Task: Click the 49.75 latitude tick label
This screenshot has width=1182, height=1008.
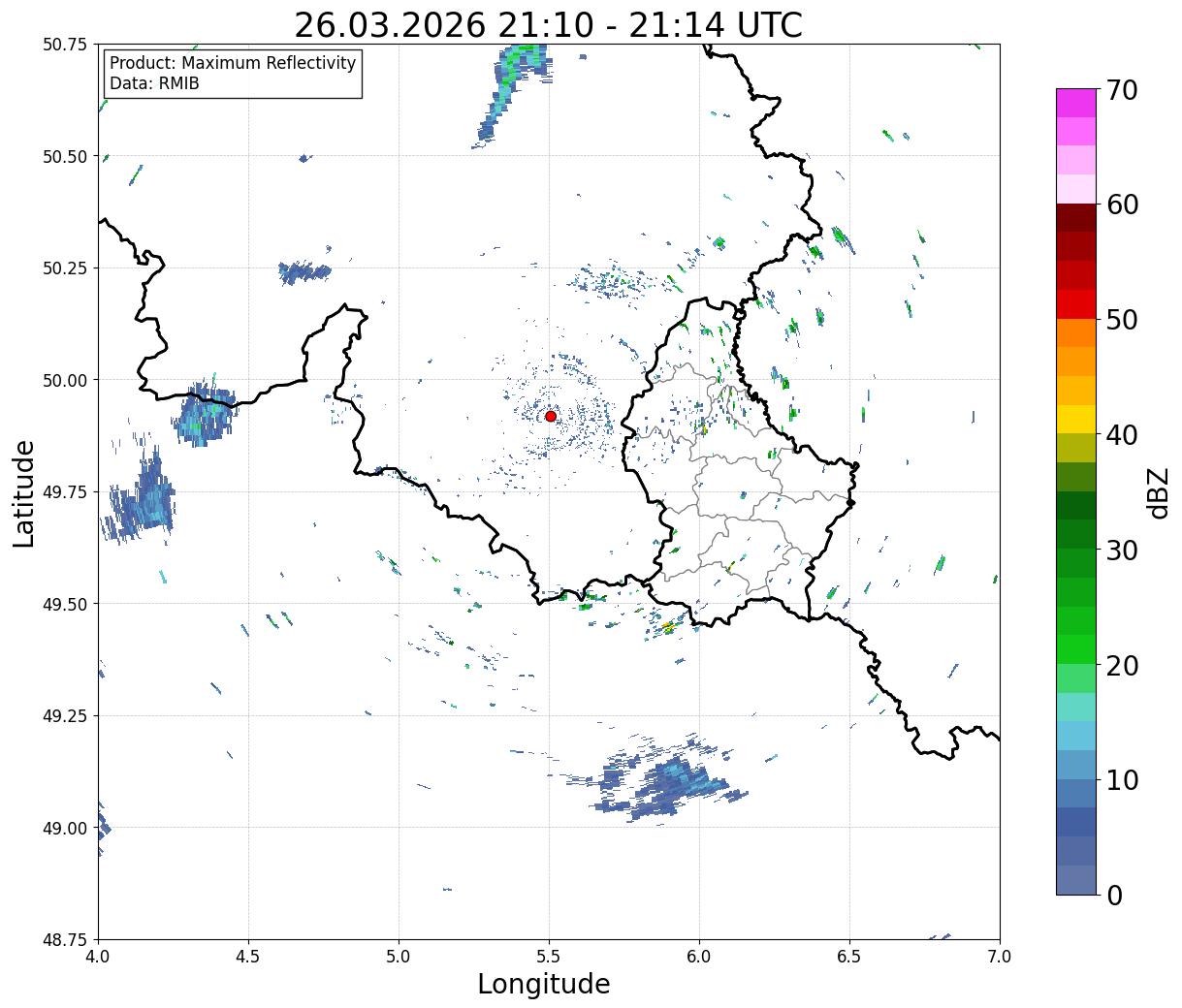Action: (65, 492)
